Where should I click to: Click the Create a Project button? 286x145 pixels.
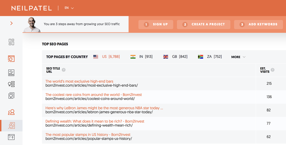204,24
